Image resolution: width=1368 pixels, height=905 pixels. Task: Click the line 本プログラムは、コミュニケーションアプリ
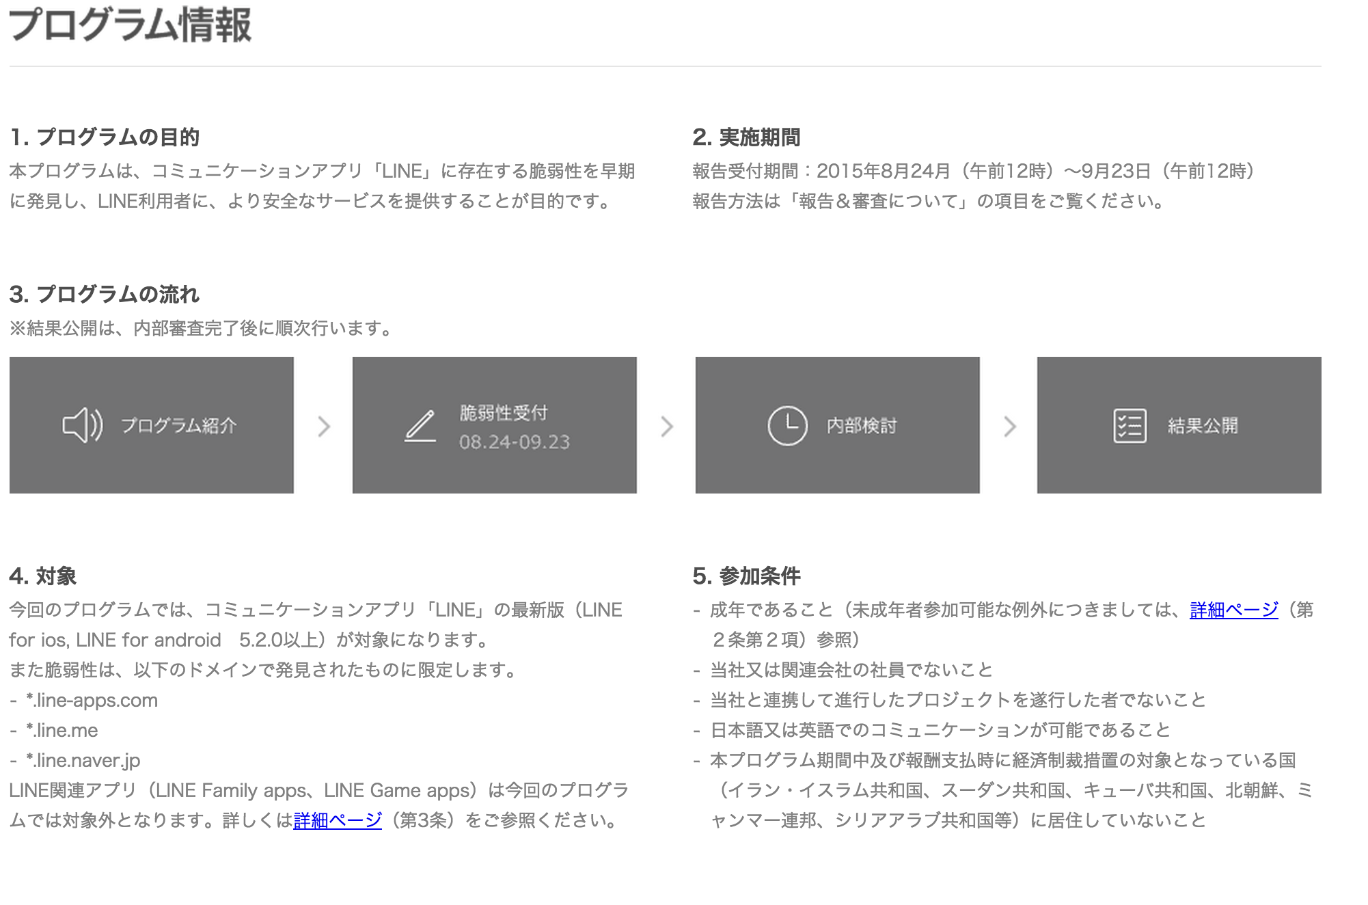click(323, 171)
